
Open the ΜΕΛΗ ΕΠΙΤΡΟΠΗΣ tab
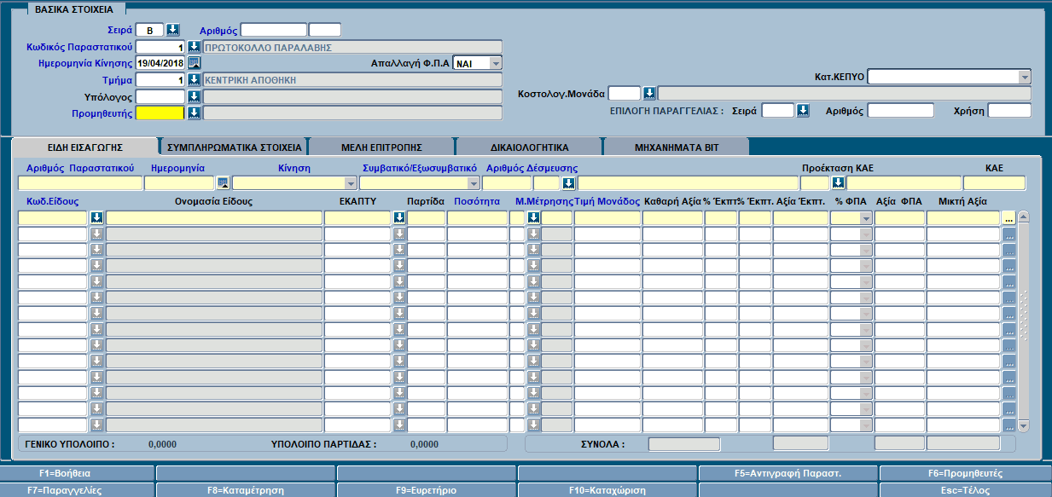coord(382,147)
